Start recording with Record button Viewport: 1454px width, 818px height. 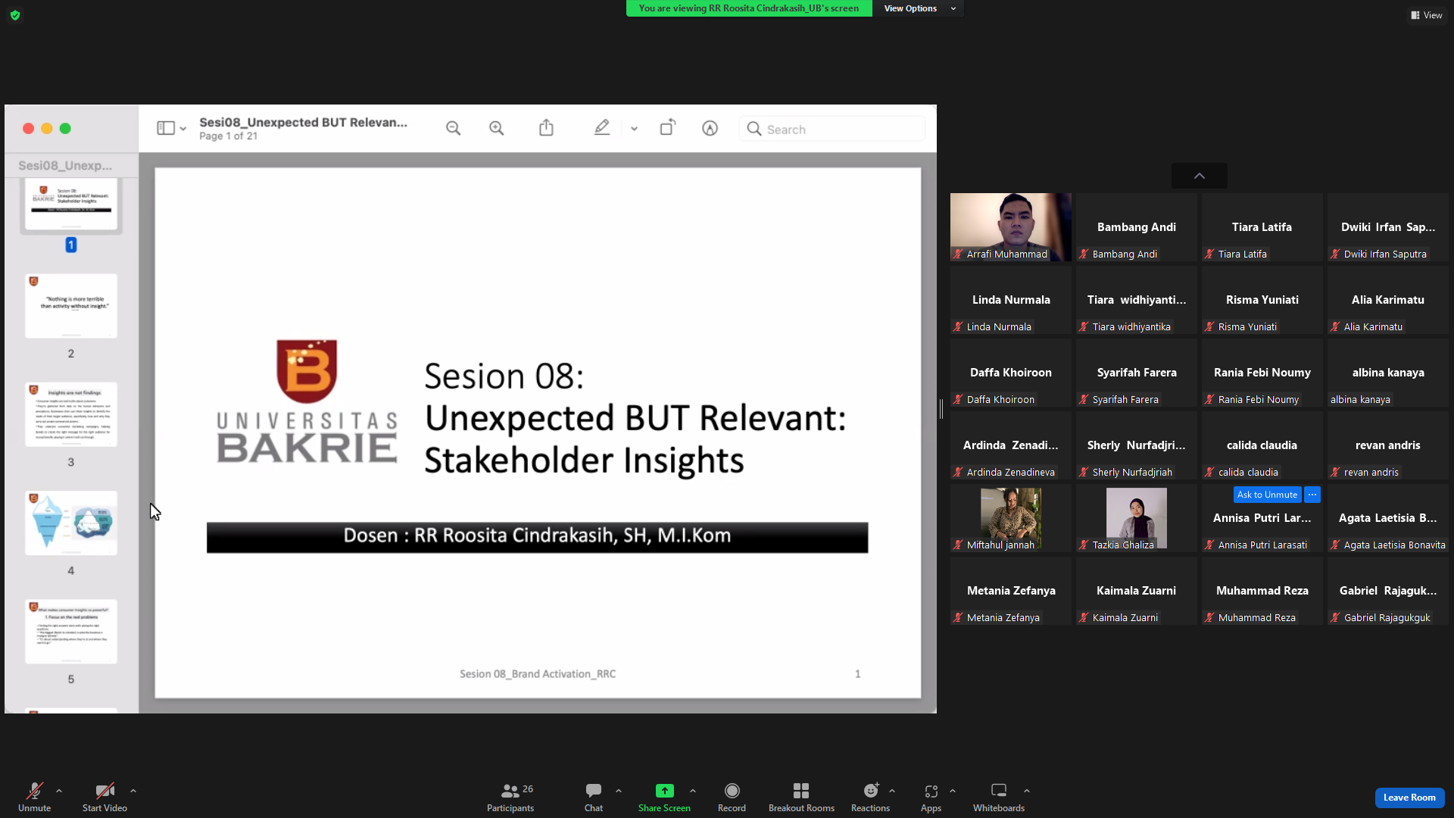click(732, 798)
